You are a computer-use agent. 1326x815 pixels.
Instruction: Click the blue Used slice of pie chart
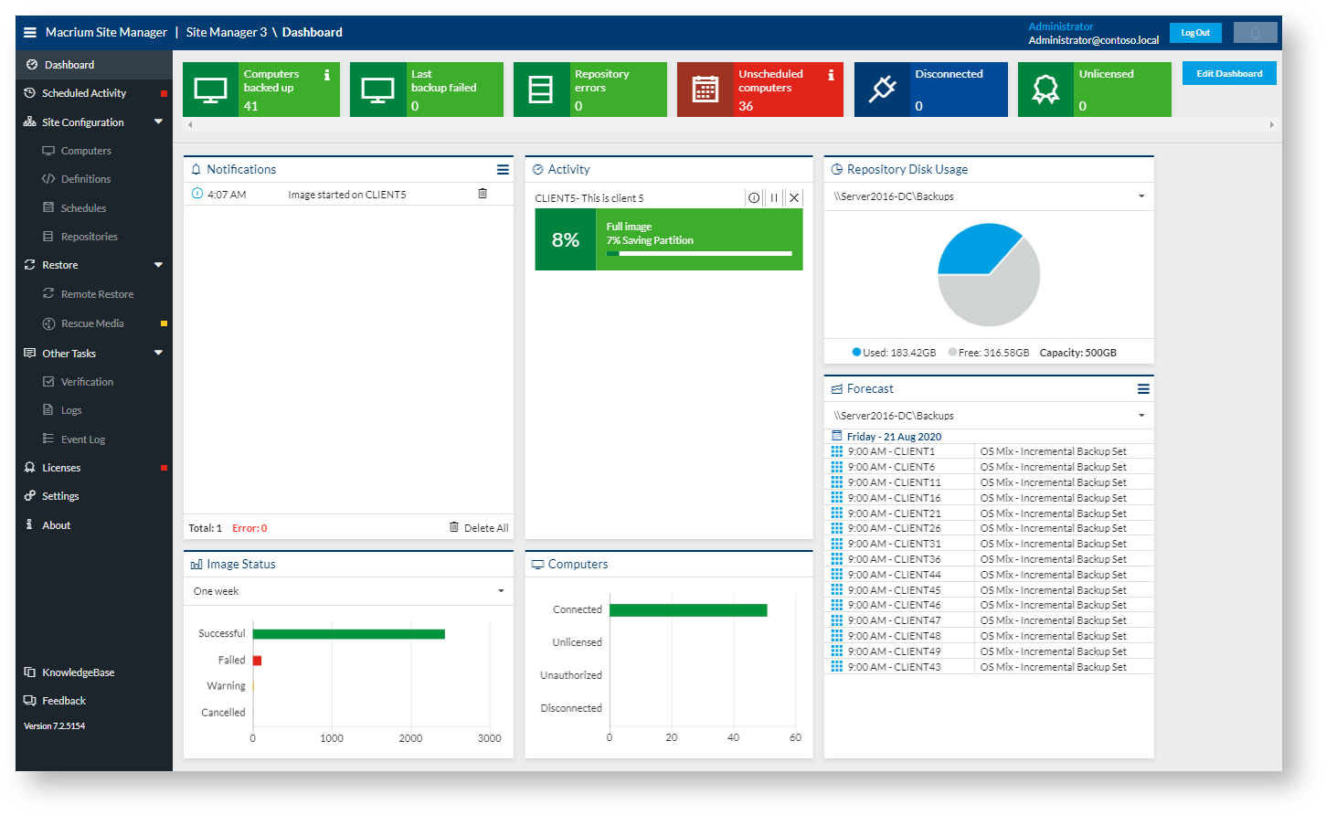coord(976,249)
